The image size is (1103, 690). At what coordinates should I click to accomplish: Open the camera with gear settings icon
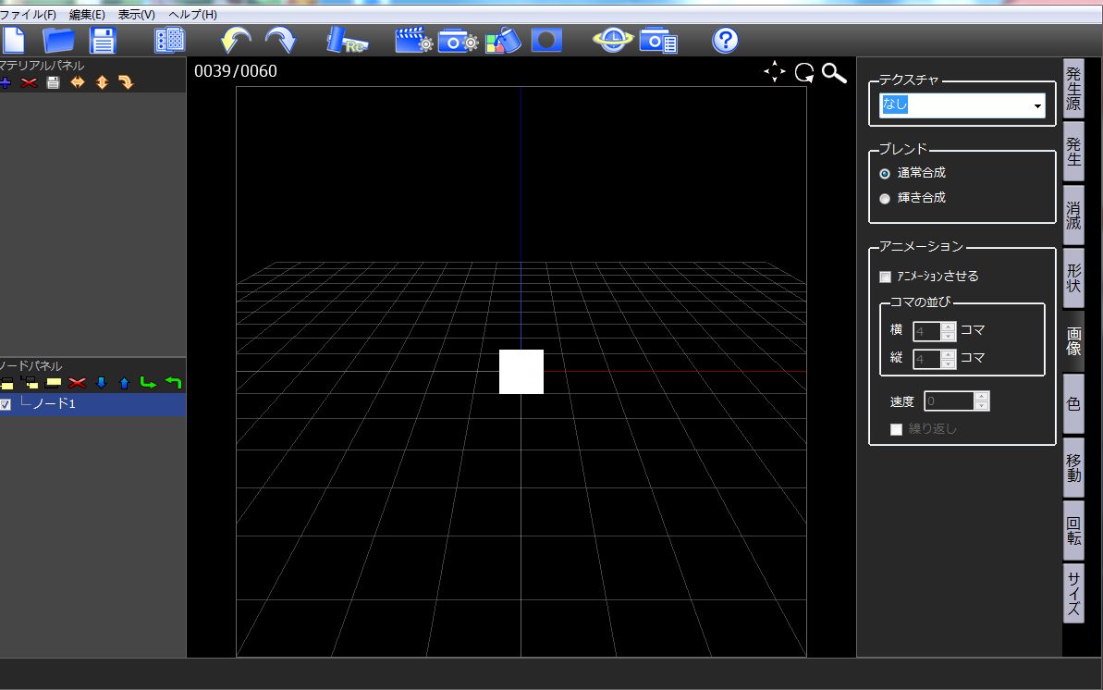point(458,41)
